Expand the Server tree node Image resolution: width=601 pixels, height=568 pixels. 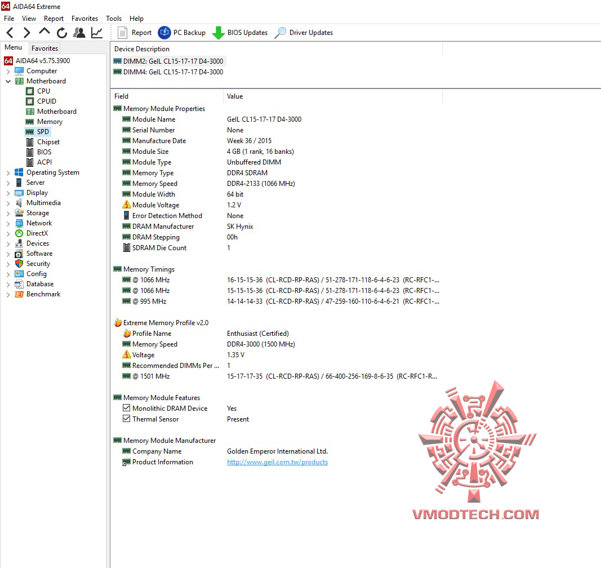[8, 183]
